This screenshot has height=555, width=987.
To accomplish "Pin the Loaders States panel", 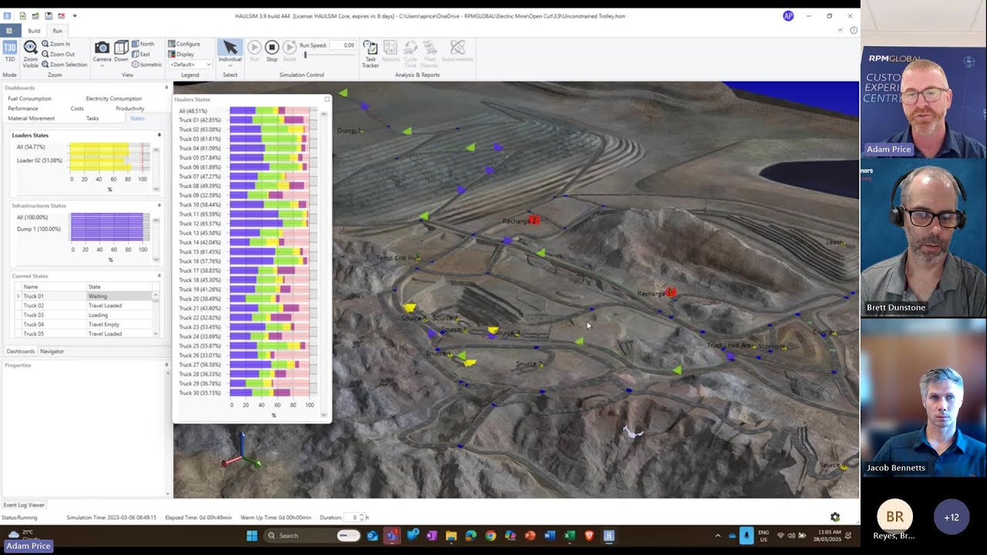I will [x=159, y=135].
